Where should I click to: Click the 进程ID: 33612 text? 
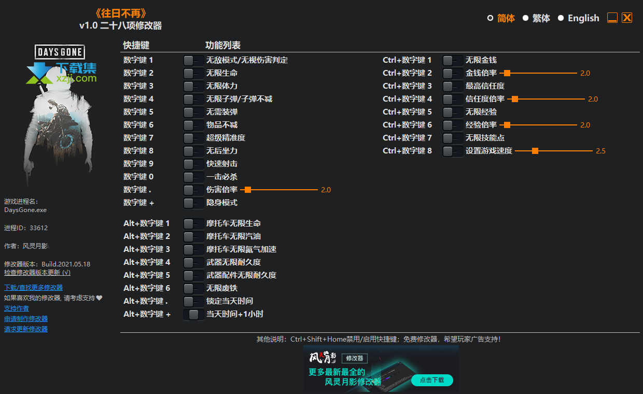coord(26,228)
